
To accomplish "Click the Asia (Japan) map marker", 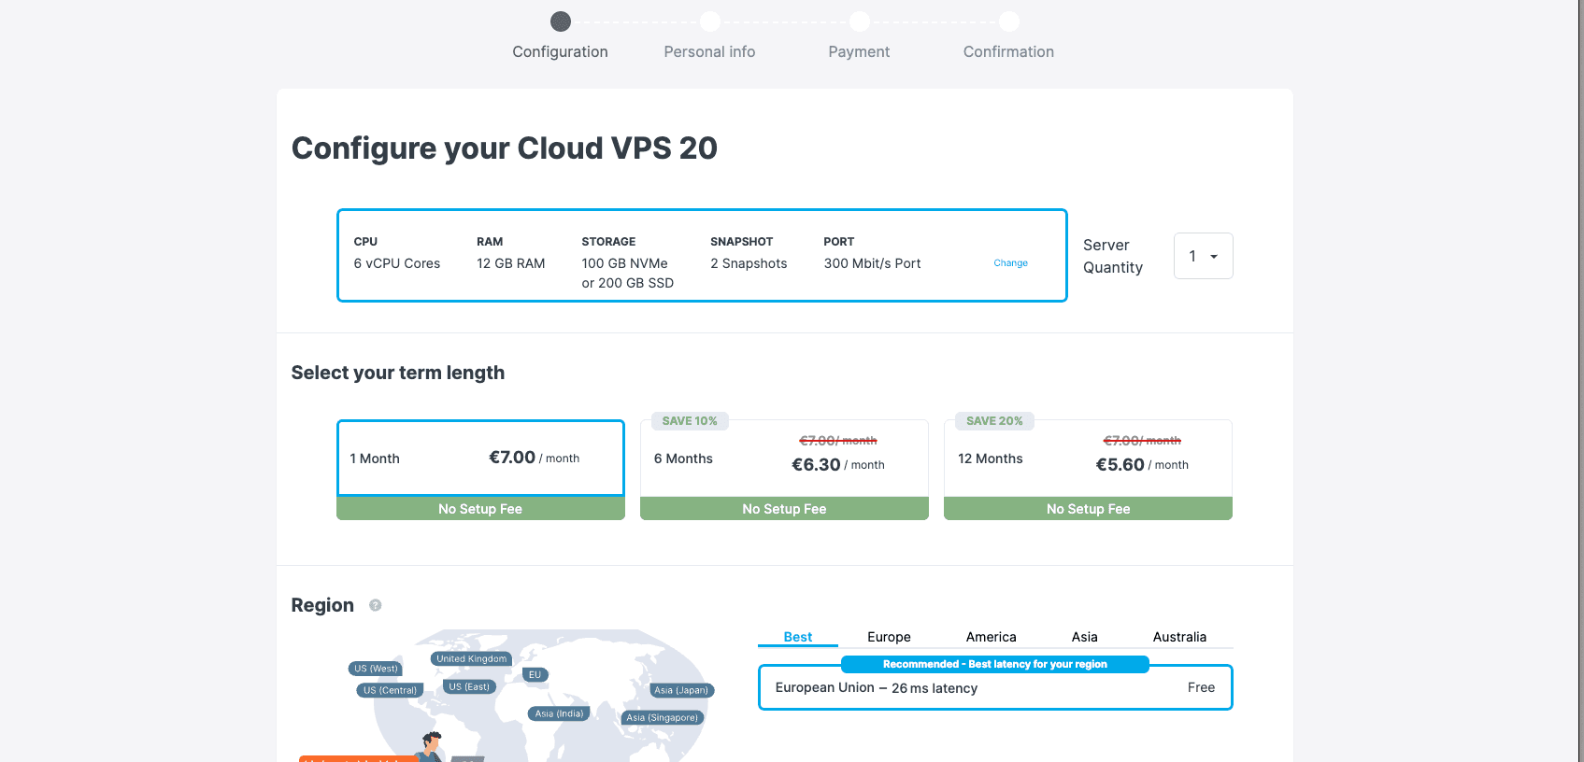I will pyautogui.click(x=681, y=690).
